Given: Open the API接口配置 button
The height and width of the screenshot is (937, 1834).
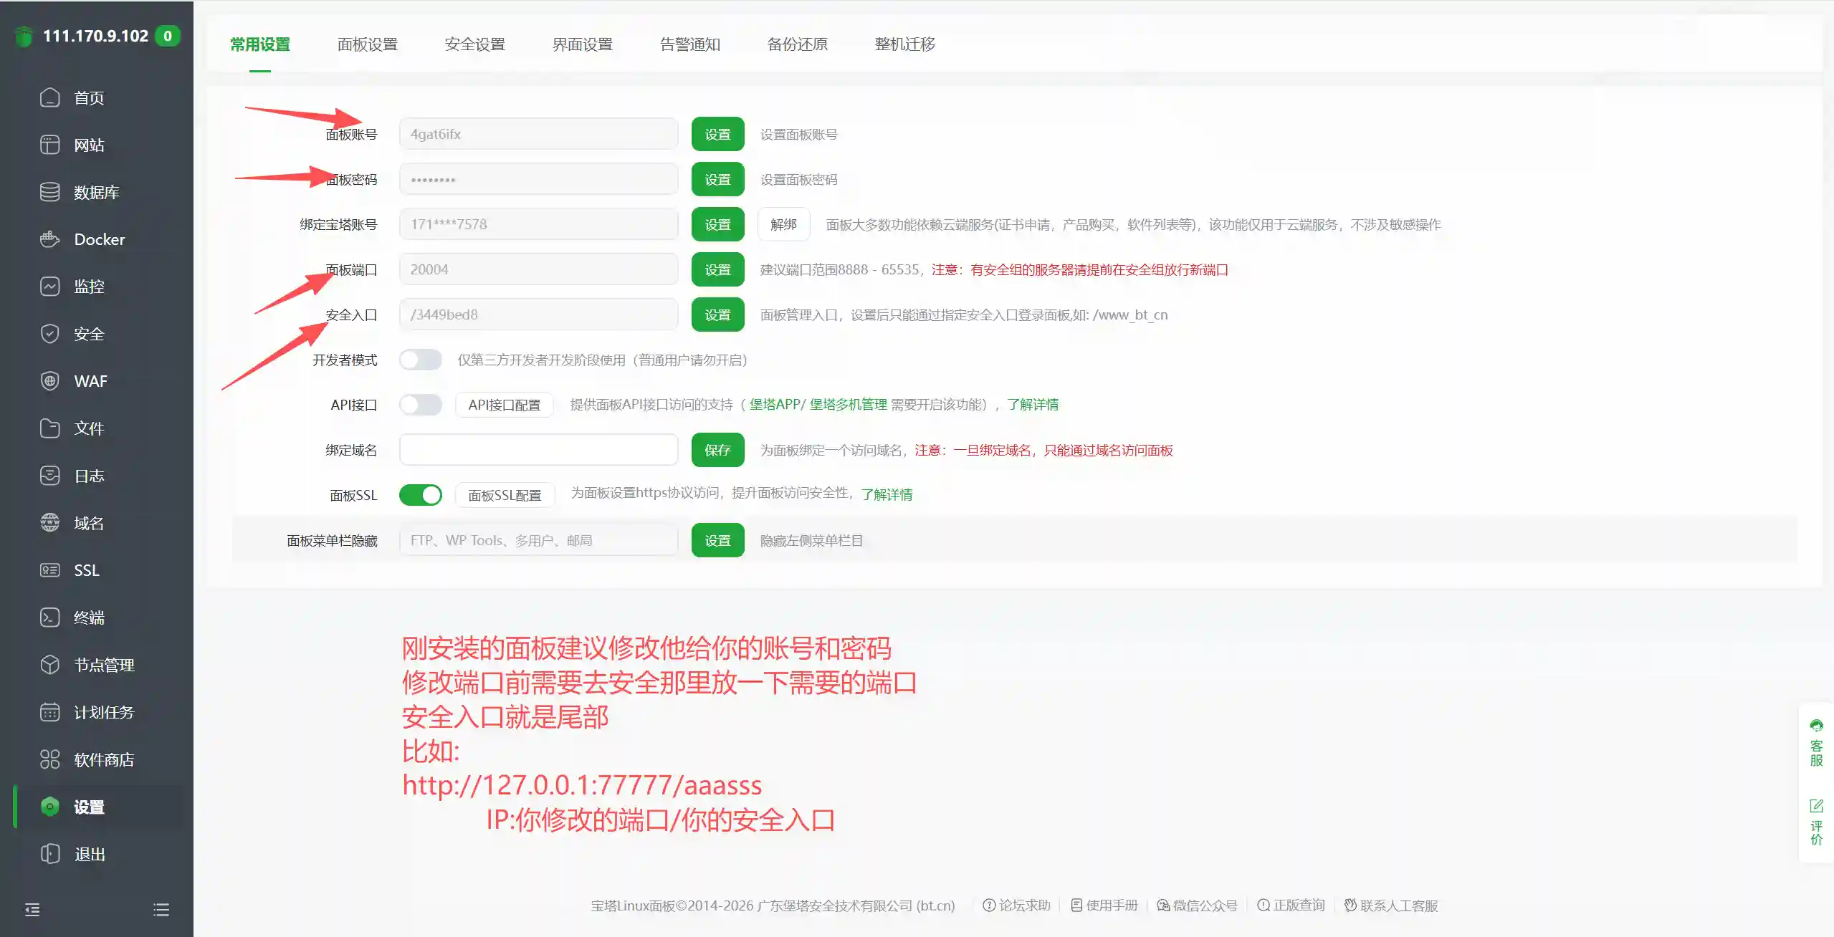Looking at the screenshot, I should [x=505, y=405].
